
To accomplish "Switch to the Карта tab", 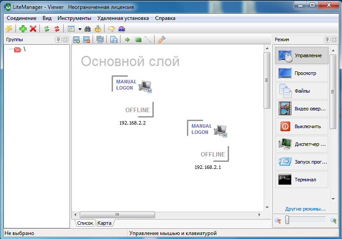I will point(104,223).
